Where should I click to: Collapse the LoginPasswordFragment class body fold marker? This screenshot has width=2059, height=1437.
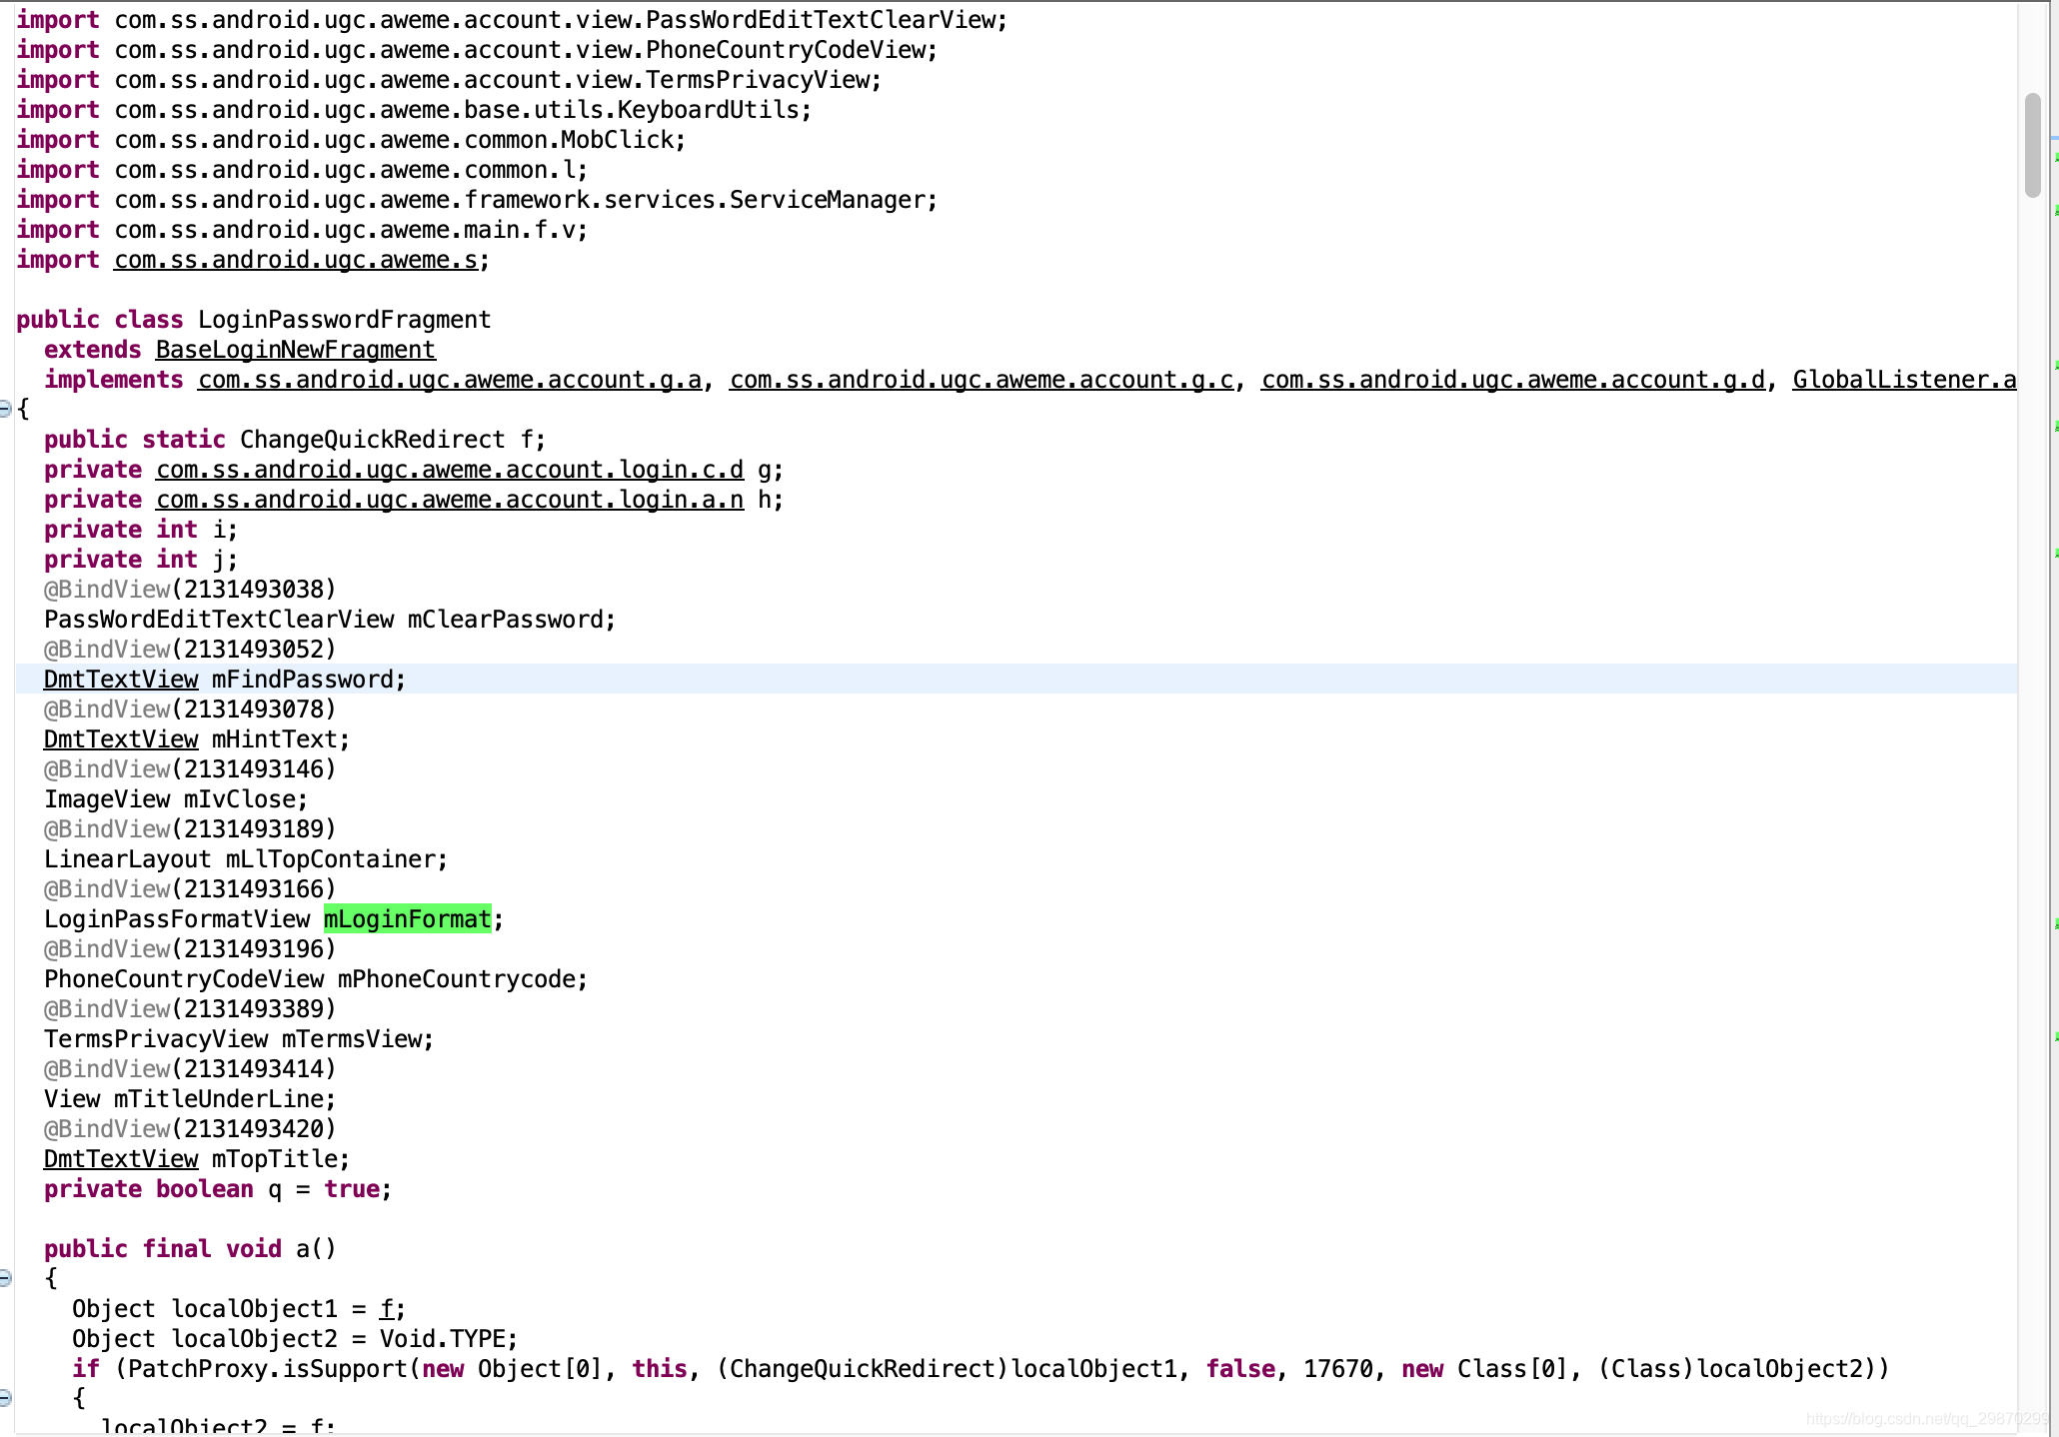click(5, 409)
